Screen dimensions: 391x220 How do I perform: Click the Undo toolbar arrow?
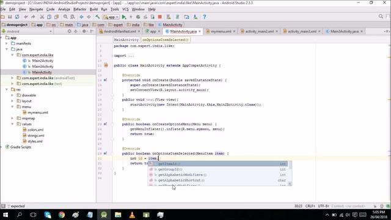pyautogui.click(x=26, y=17)
